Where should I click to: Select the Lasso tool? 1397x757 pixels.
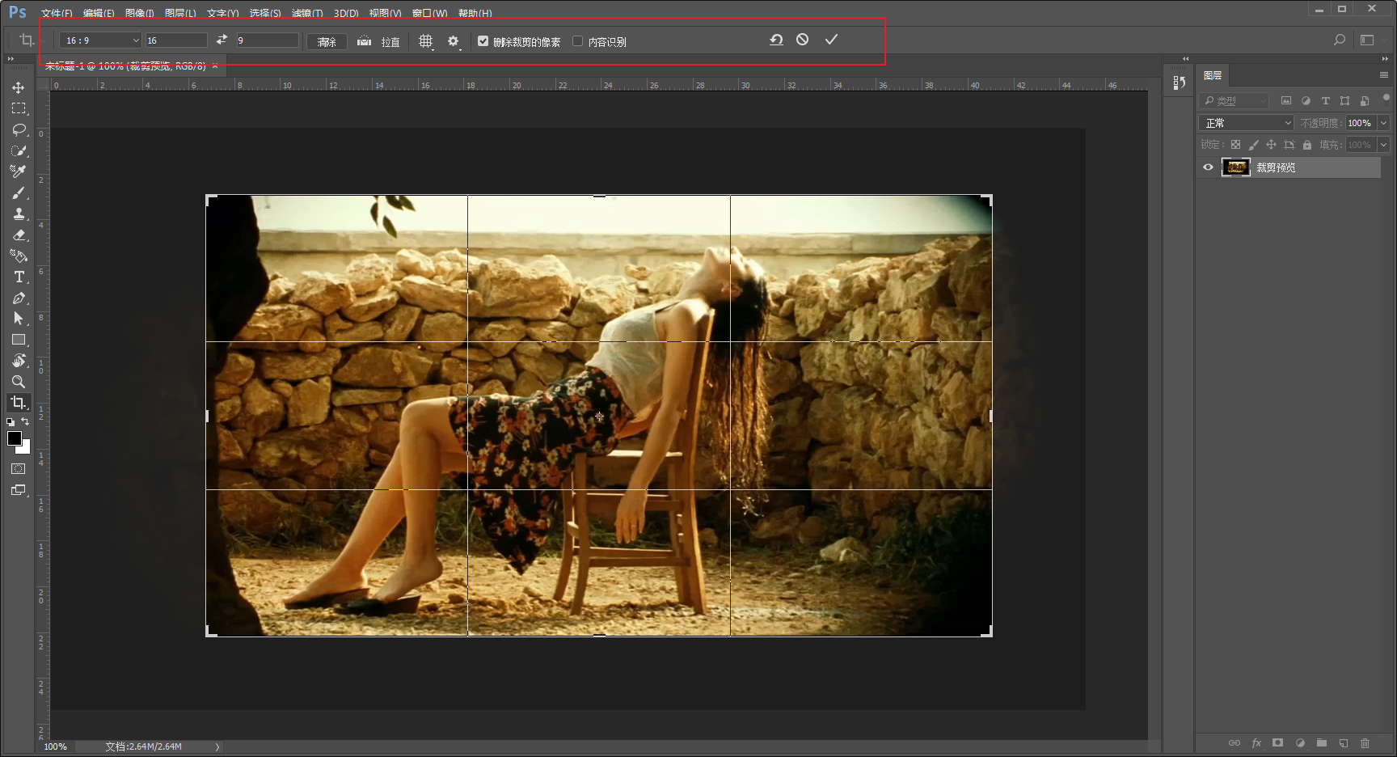[19, 129]
